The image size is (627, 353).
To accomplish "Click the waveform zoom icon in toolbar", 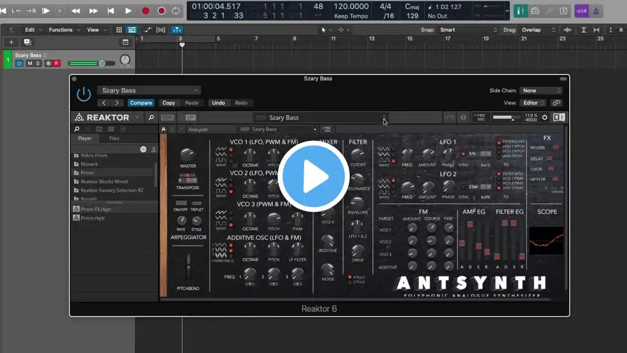I will [x=568, y=30].
